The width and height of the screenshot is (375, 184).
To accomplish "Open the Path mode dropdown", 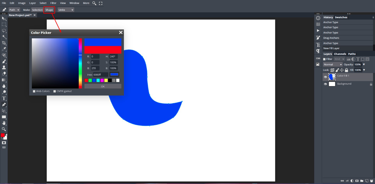I will click(14, 10).
